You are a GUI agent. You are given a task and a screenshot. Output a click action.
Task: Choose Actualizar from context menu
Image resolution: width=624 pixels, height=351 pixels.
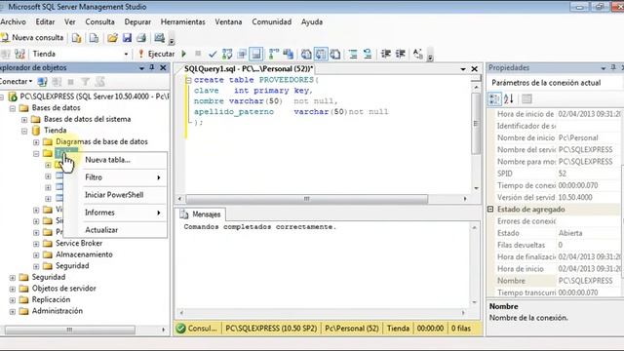[115, 230]
